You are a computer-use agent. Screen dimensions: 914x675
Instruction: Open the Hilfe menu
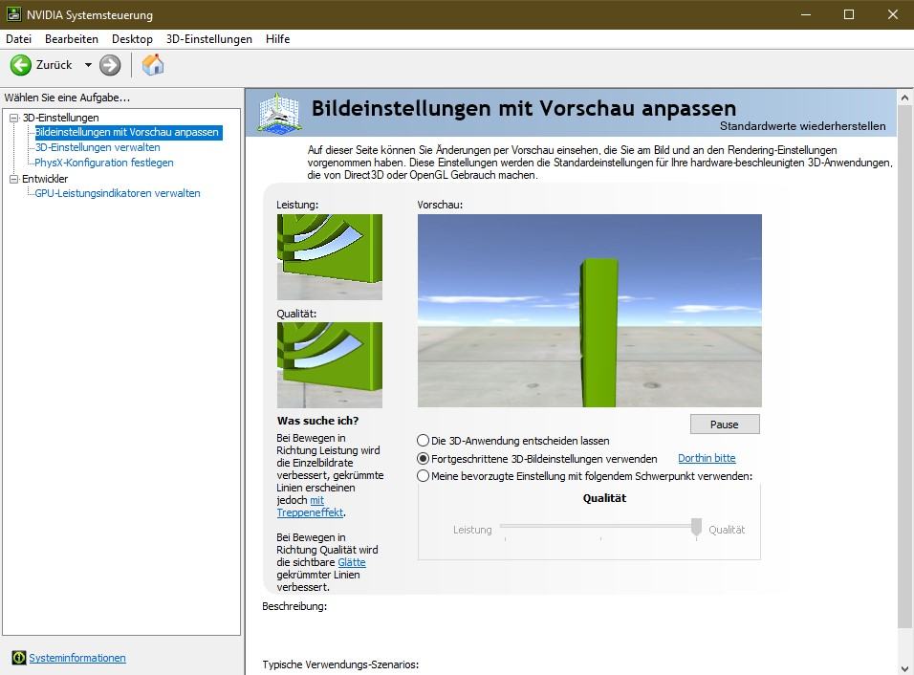[x=278, y=39]
